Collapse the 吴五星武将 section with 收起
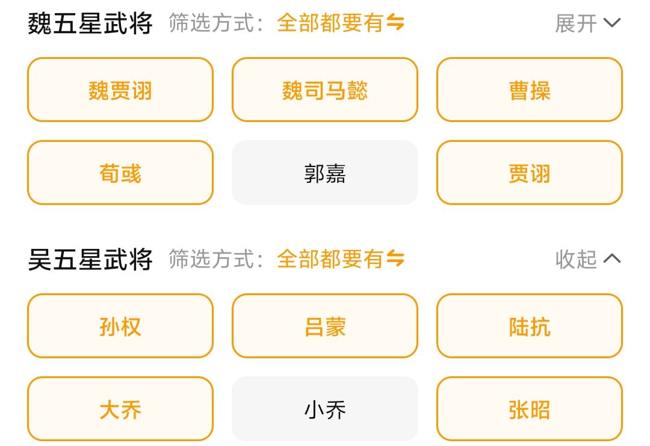 coord(576,259)
